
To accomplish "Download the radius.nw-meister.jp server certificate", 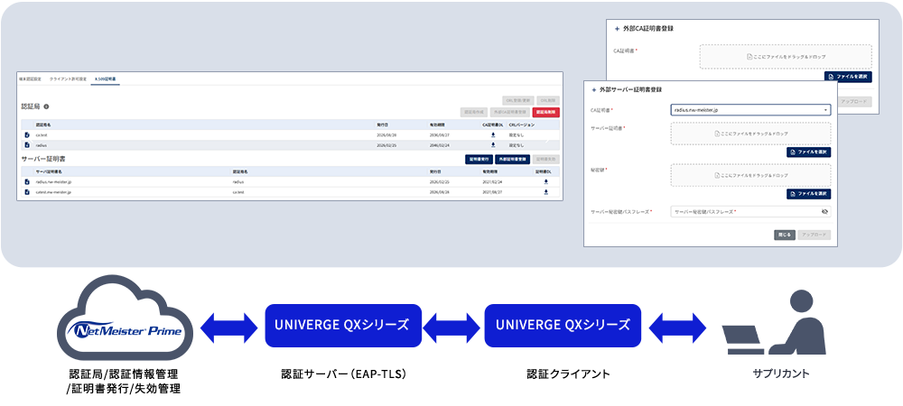I will click(x=545, y=181).
